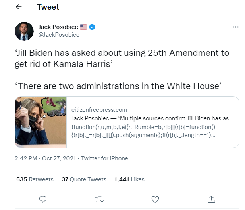The image size is (245, 210).
Task: Click the share upload icon
Action: pos(211,199)
